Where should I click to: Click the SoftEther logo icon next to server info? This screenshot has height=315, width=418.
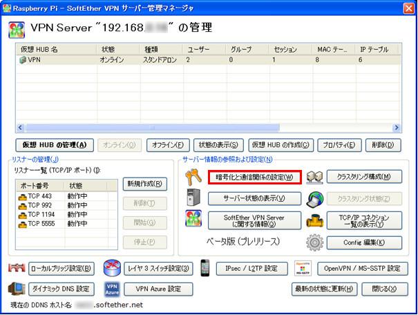193,218
